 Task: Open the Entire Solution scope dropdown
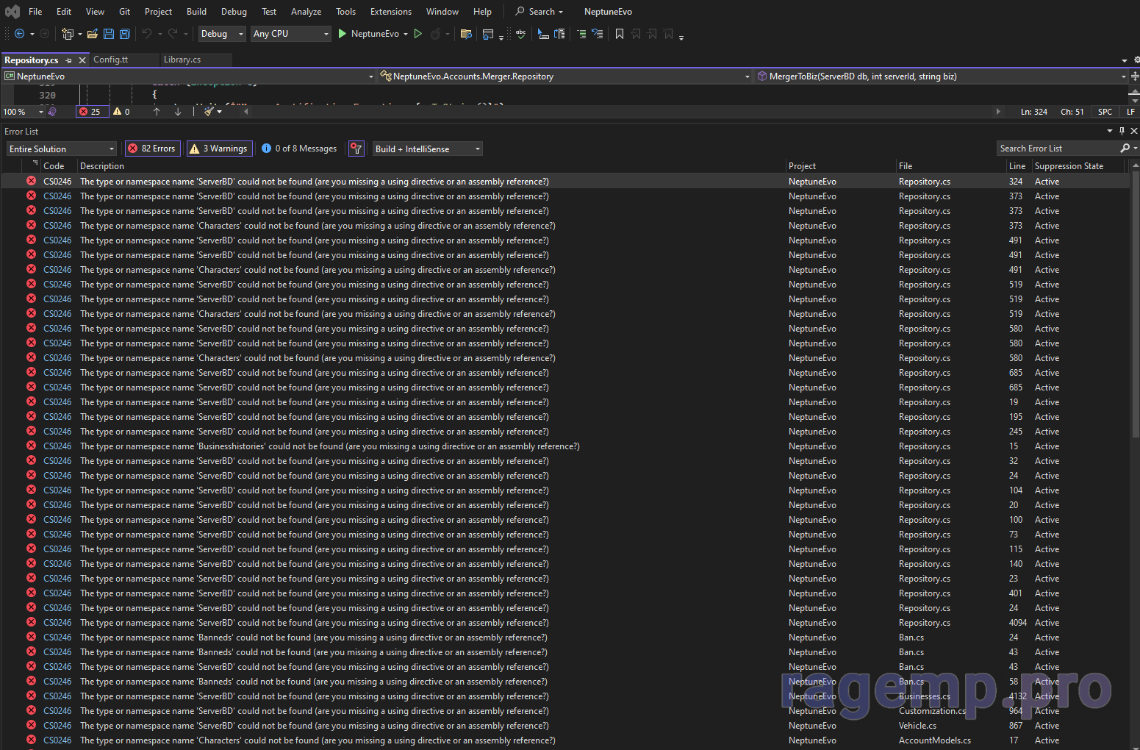(62, 149)
